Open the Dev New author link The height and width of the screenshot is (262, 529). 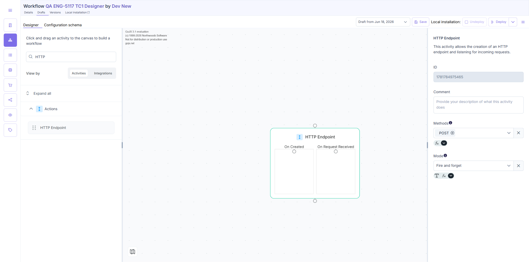(121, 6)
